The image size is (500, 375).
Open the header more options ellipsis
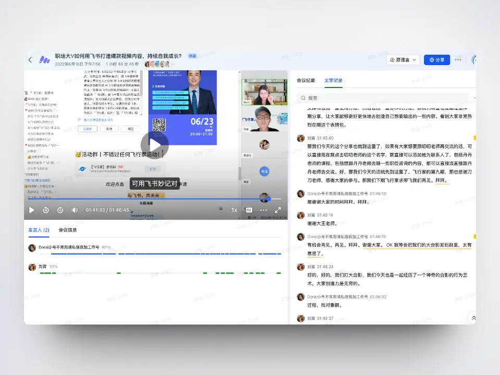[x=458, y=60]
